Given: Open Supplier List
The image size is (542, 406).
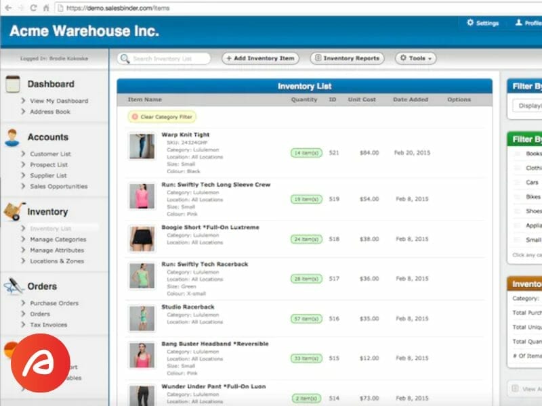Looking at the screenshot, I should [x=48, y=175].
